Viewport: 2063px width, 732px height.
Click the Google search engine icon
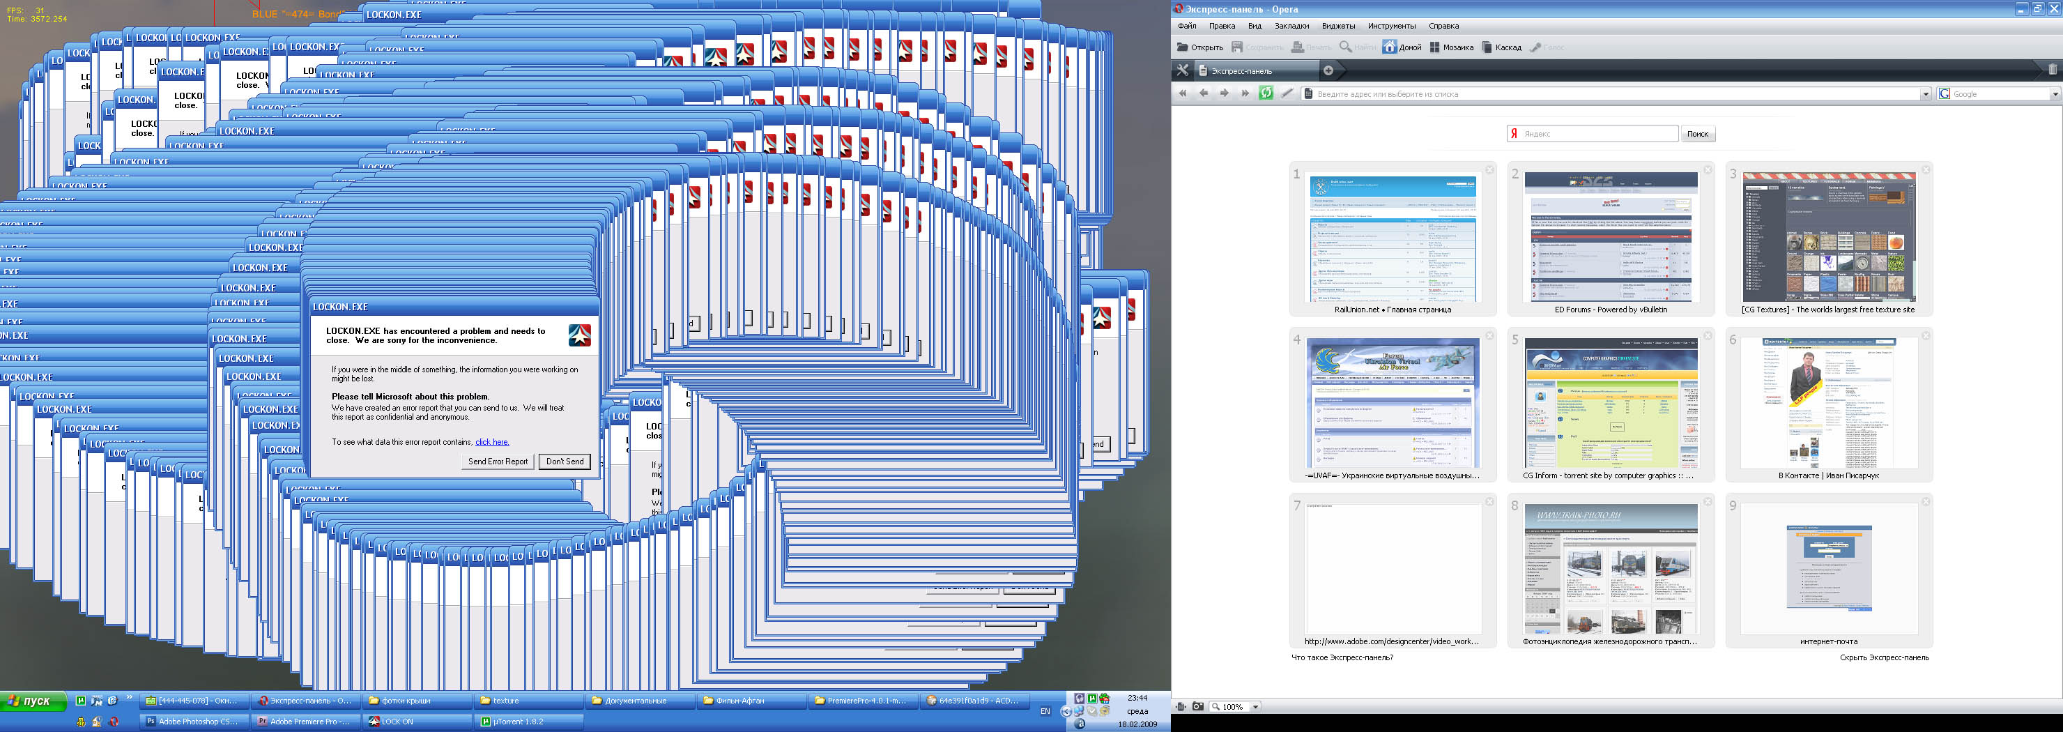(1945, 93)
